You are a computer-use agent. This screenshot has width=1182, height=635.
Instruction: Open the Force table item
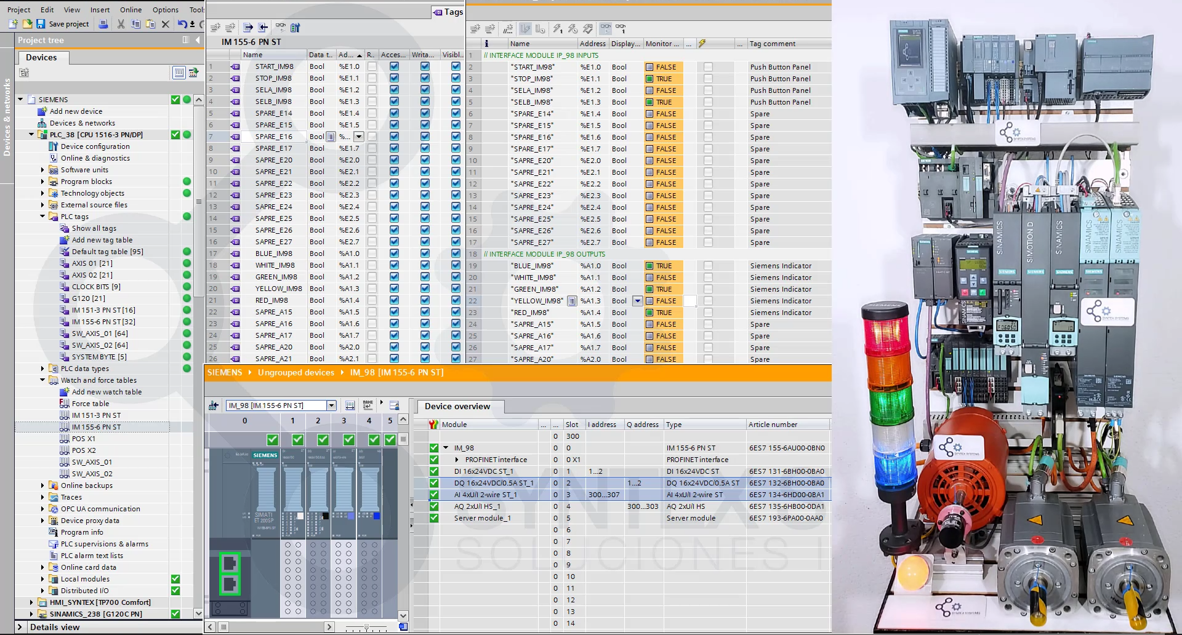[x=90, y=404]
